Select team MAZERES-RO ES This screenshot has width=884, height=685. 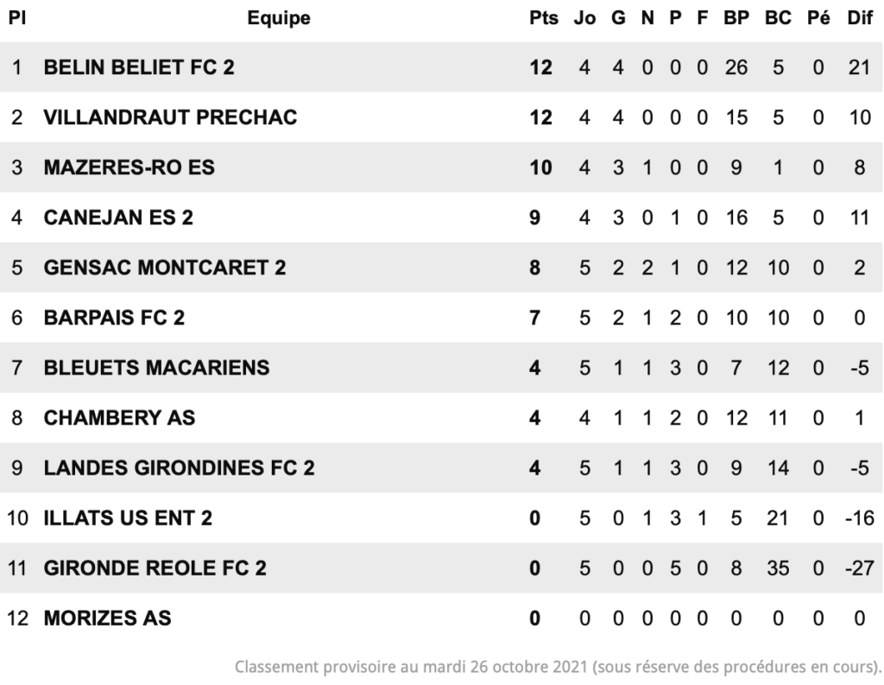[129, 167]
